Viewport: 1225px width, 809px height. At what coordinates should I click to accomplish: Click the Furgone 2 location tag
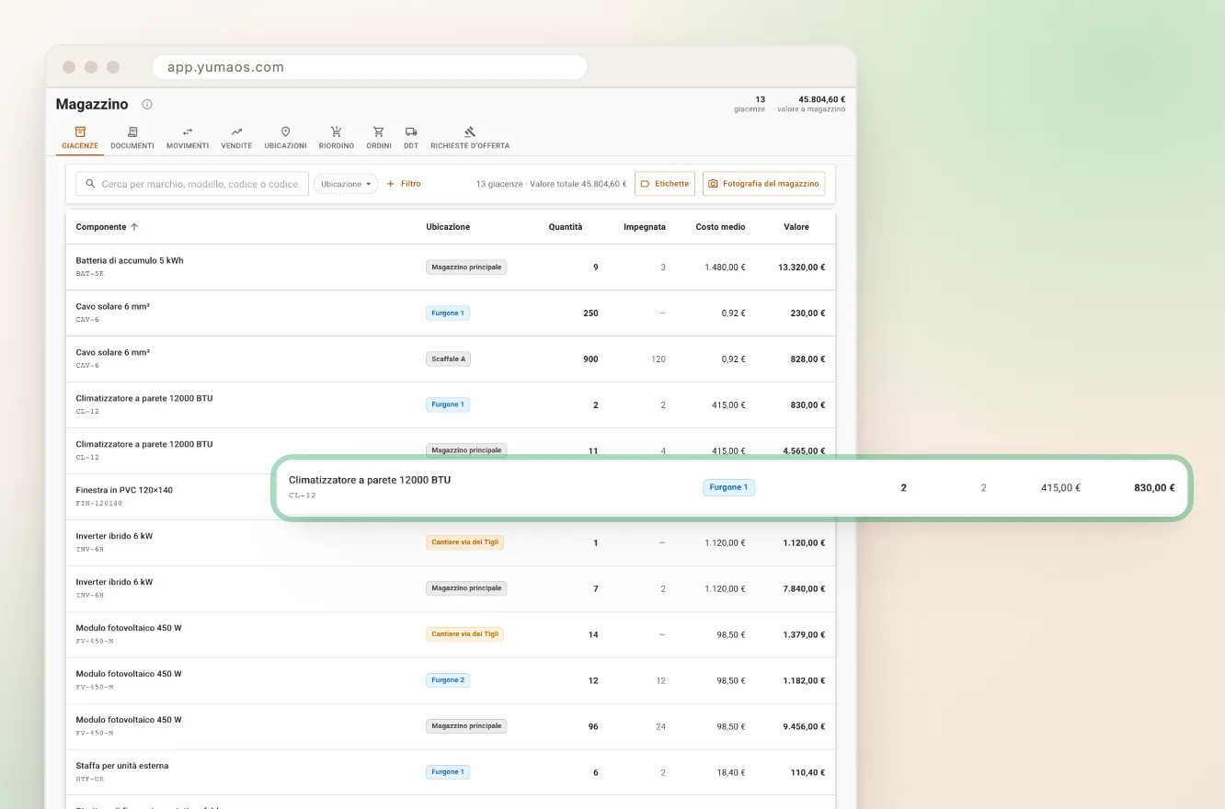click(x=448, y=680)
